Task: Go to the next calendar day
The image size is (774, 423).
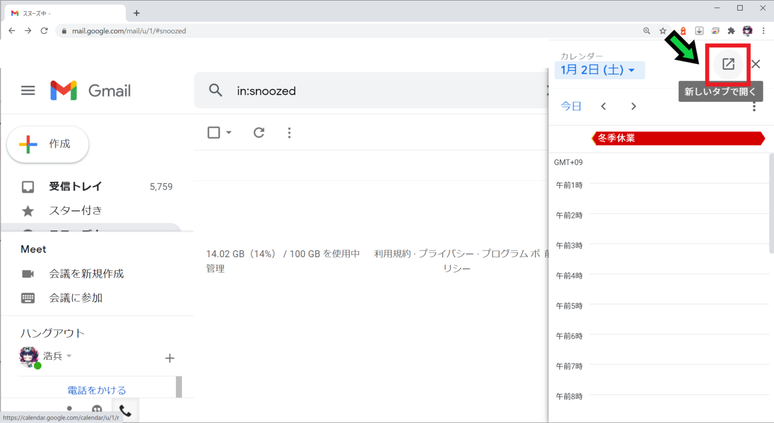Action: coord(633,106)
